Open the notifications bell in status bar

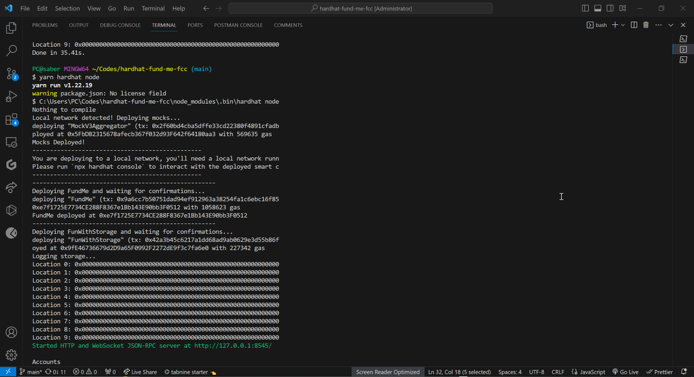(x=684, y=372)
